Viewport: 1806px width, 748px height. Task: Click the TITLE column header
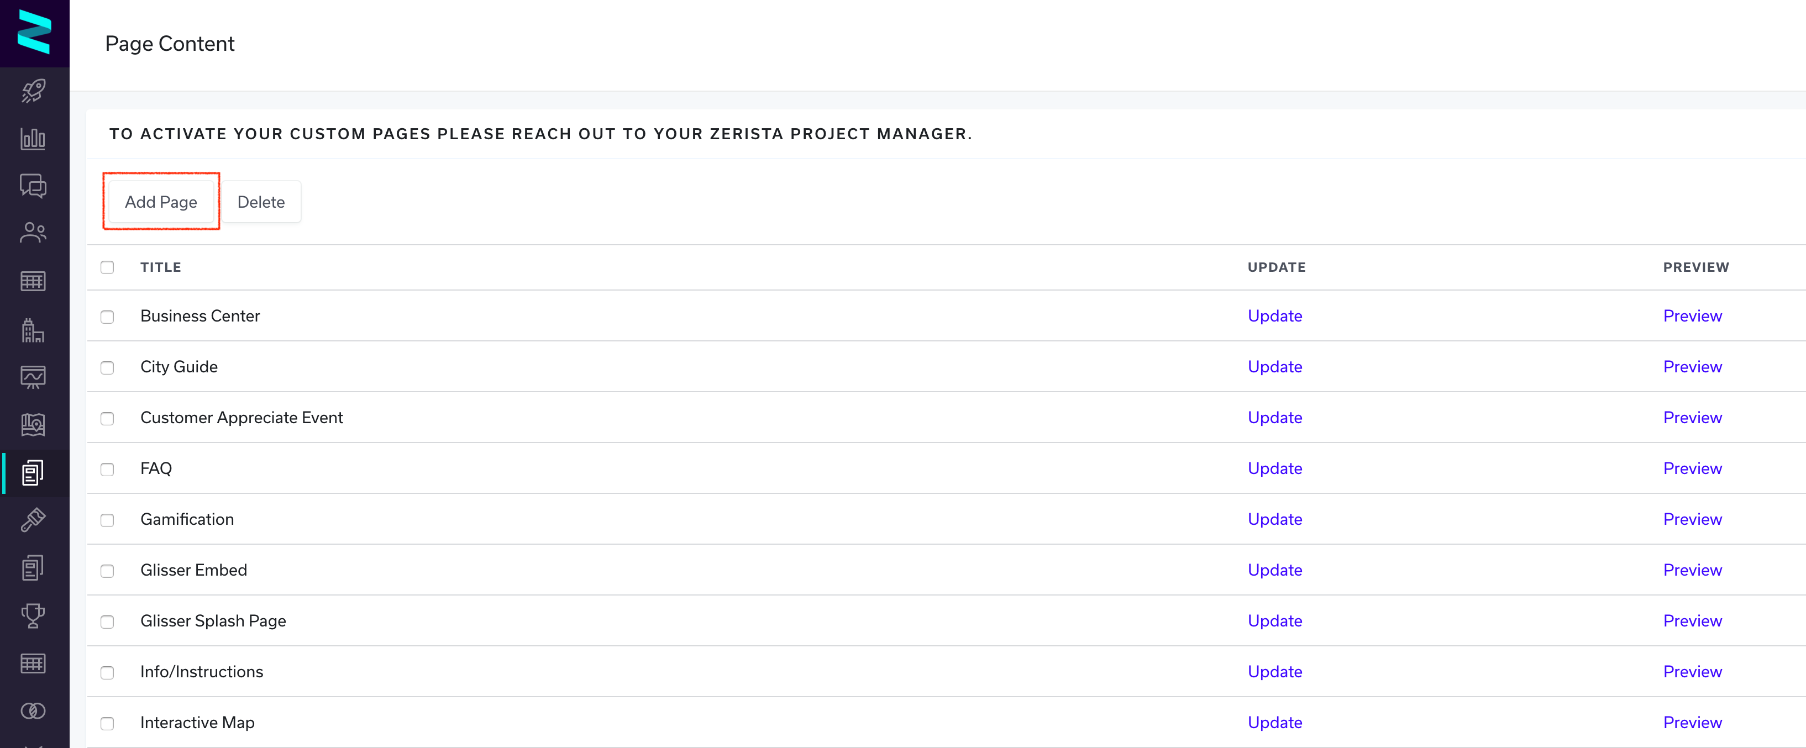161,267
